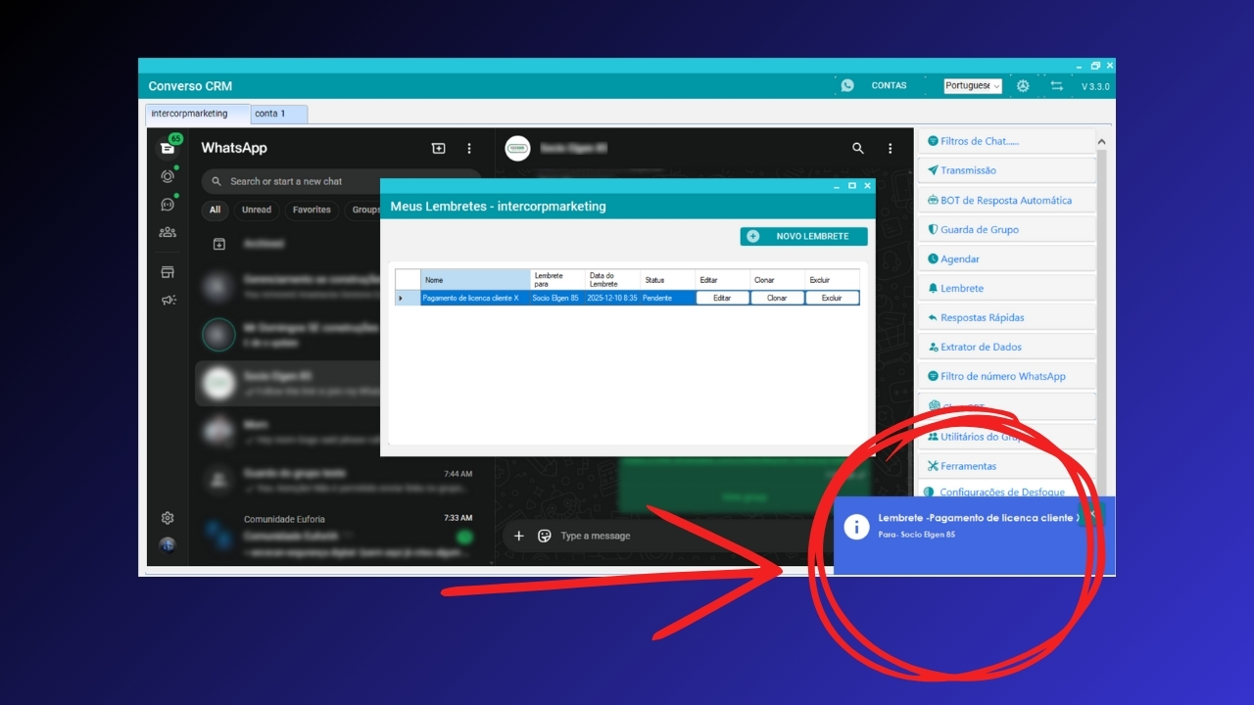1254x705 pixels.
Task: Open the emoji sticker picker
Action: click(x=545, y=536)
